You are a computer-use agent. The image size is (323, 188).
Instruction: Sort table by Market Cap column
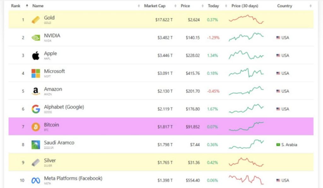[155, 6]
